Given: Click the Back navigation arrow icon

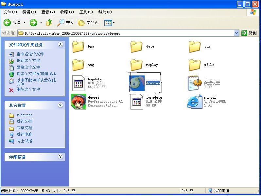Looking at the screenshot, I should tap(8, 23).
